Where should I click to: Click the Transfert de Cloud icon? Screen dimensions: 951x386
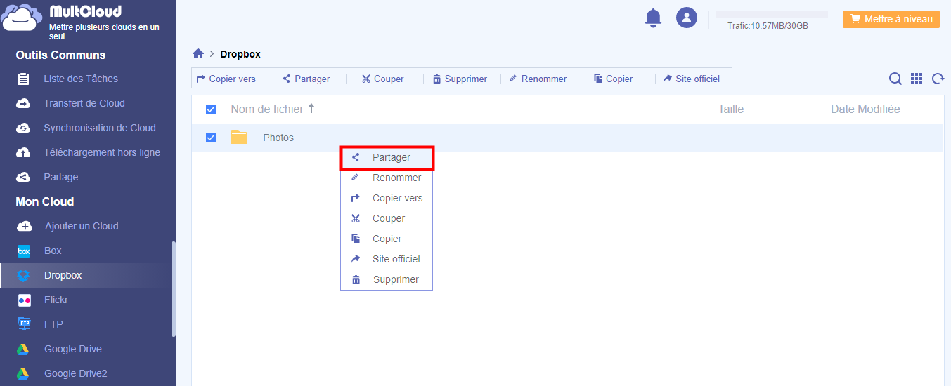click(x=23, y=103)
